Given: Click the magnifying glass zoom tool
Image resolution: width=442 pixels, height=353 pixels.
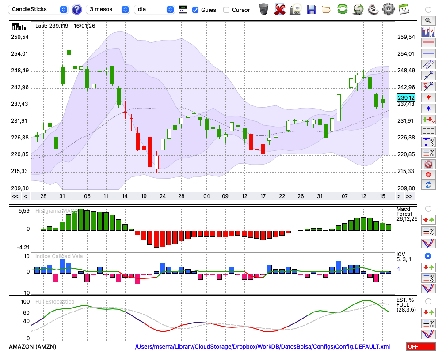Looking at the screenshot, I should (x=428, y=20).
